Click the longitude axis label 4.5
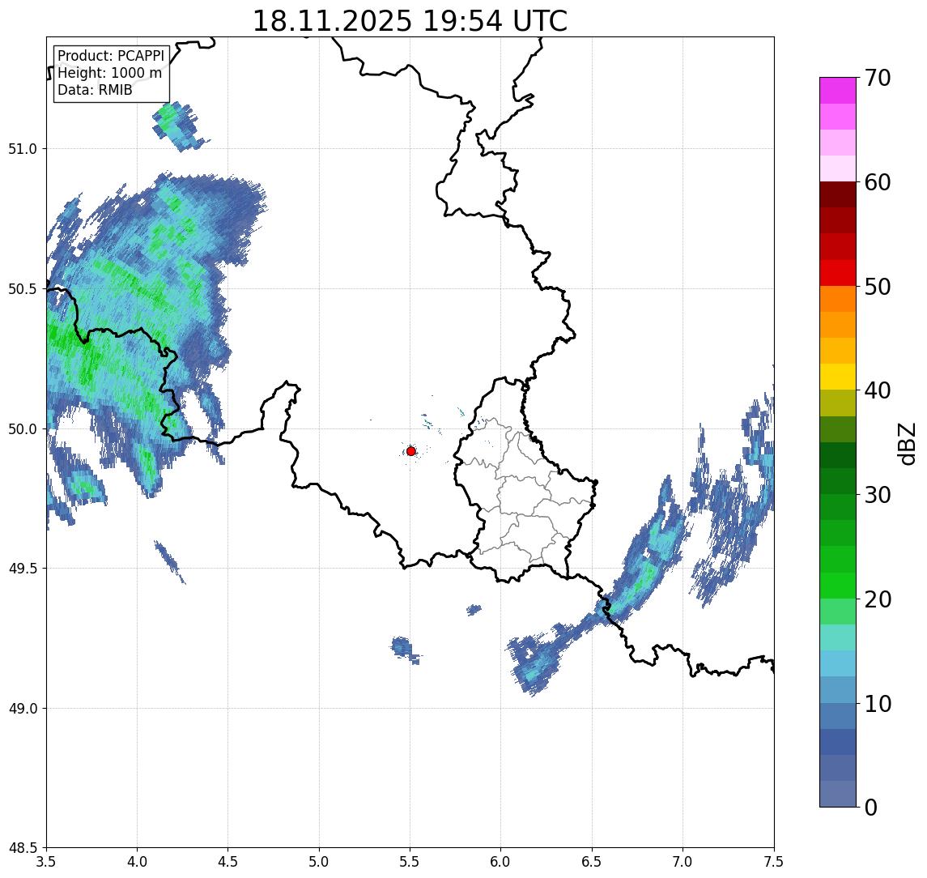 tap(228, 861)
